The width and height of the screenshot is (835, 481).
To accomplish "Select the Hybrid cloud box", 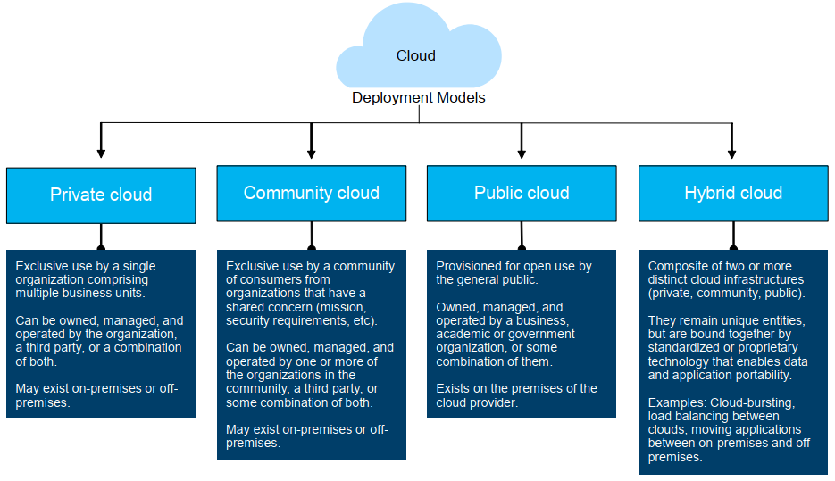I will tap(733, 193).
